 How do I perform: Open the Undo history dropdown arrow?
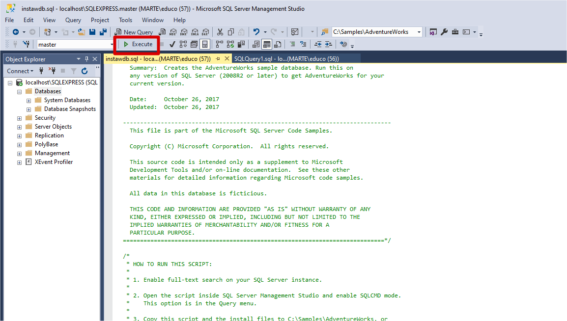click(265, 32)
